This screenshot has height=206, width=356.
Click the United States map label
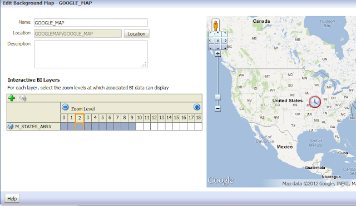coord(288,101)
